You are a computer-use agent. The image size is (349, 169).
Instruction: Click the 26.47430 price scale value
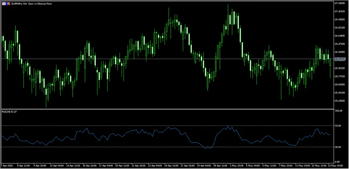pyautogui.click(x=340, y=44)
